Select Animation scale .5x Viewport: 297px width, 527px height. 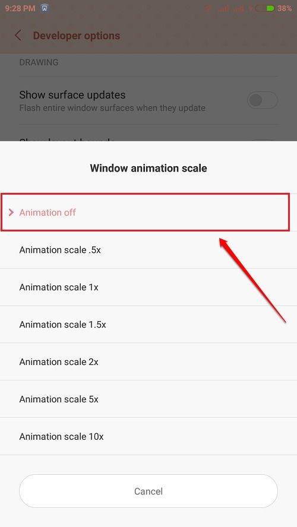(148, 250)
